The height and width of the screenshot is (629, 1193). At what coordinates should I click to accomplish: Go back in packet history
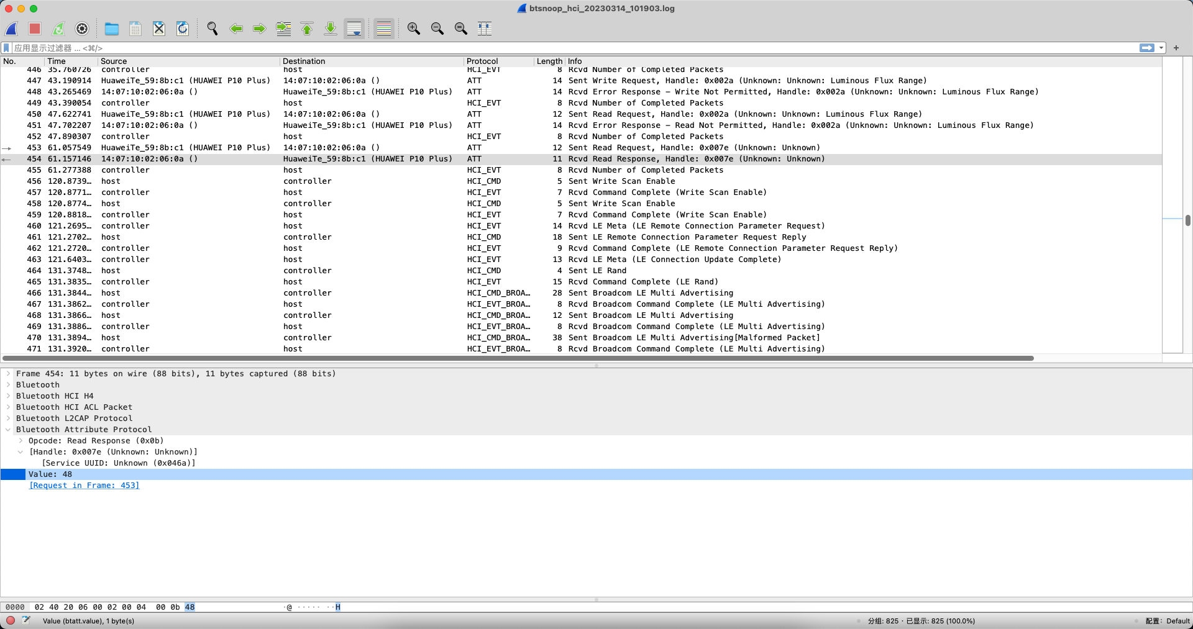(236, 29)
